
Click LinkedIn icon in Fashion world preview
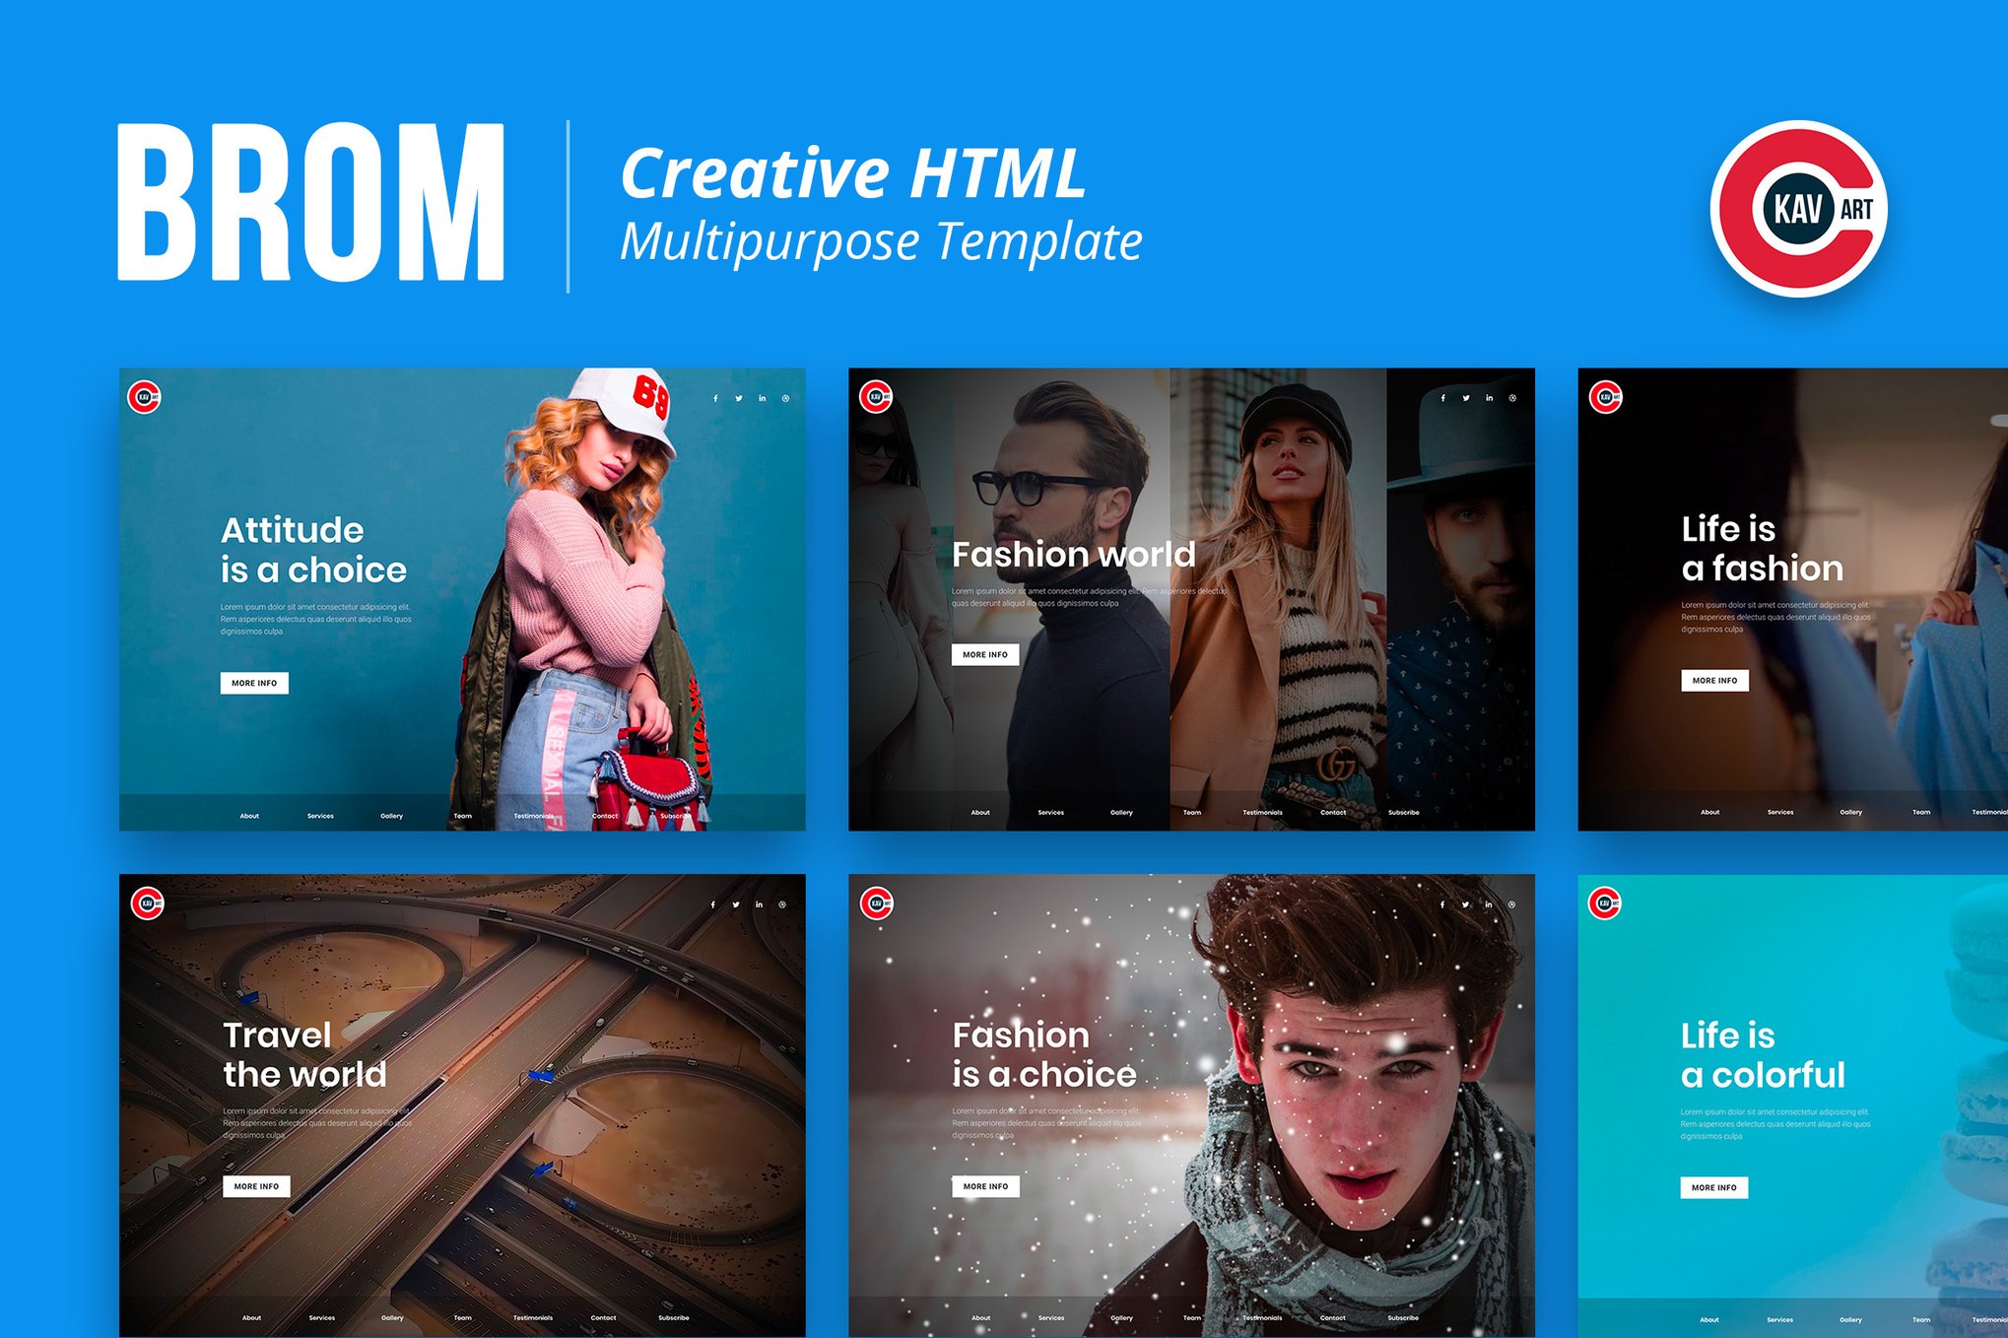pos(1489,398)
